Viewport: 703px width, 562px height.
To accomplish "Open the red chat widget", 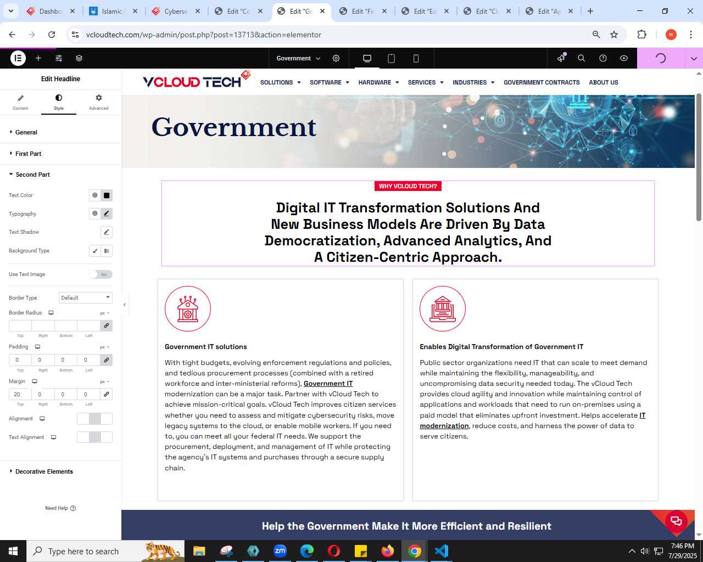I will (676, 521).
